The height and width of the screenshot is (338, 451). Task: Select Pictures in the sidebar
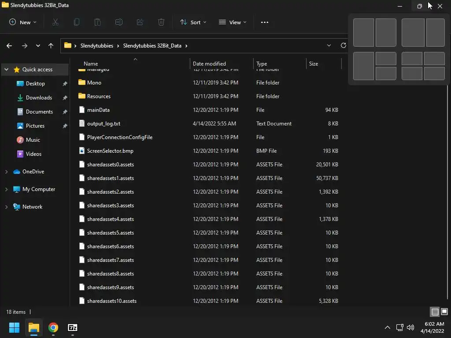click(35, 126)
